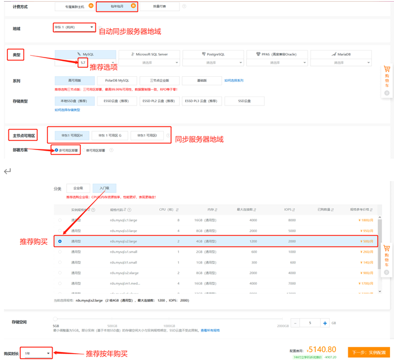Increase storage with the plus button
Image resolution: width=394 pixels, height=361 pixels.
click(325, 323)
